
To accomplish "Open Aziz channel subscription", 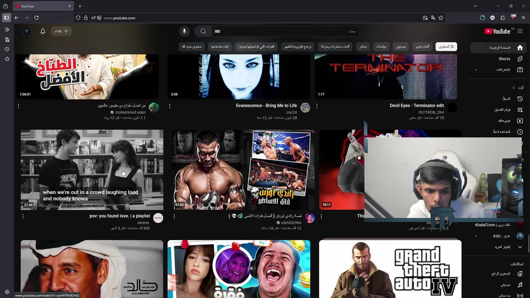I will tap(499, 236).
